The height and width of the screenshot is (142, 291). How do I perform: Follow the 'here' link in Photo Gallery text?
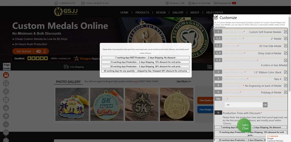[135, 81]
